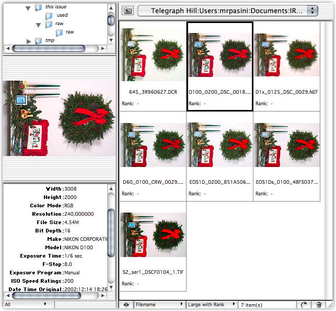Click the rotate image icon
336x311 pixels.
click(x=305, y=305)
